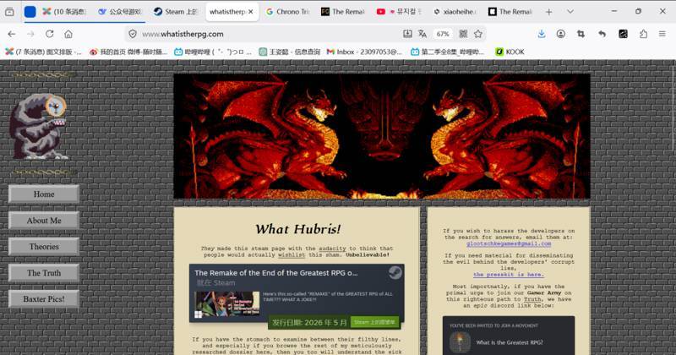
Task: Open the 第二季全8集 bookmark
Action: 447,52
